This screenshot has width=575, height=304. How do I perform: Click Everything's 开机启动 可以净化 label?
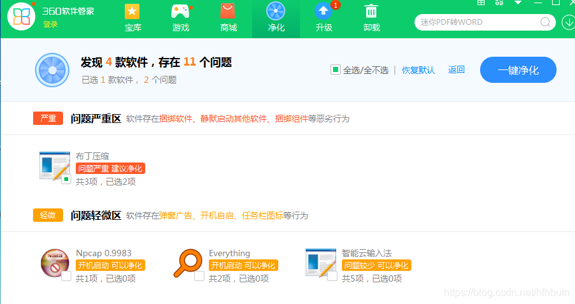[243, 266]
